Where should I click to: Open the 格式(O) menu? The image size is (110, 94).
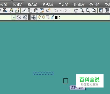[x=48, y=5]
